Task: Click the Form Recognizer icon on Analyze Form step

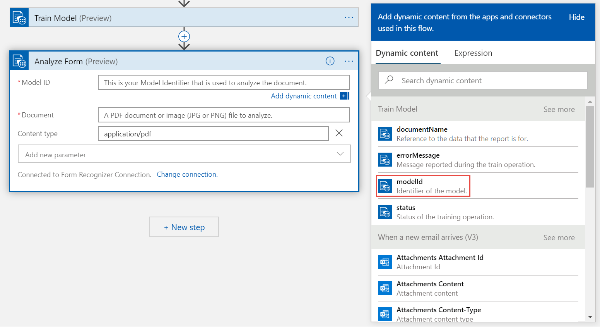Action: click(19, 61)
